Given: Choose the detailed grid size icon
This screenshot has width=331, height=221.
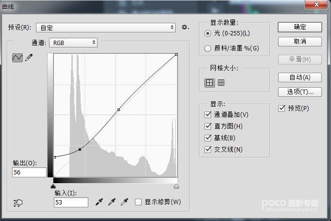Looking at the screenshot, I should pyautogui.click(x=221, y=83).
